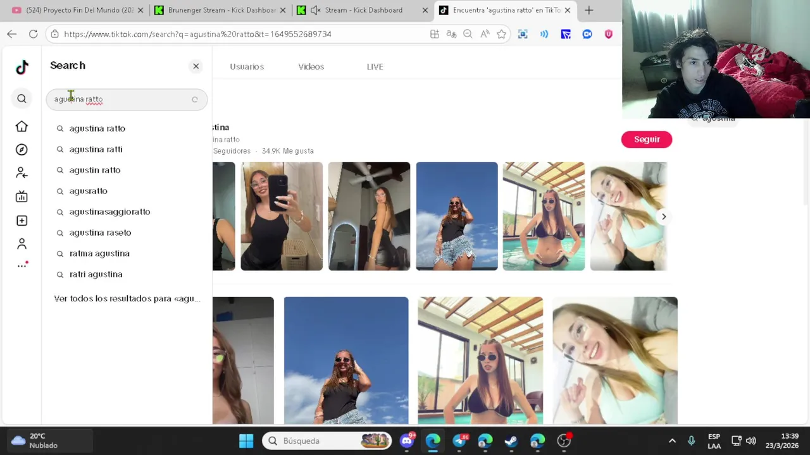Select the suggestion 'agustina ratti'
Image resolution: width=810 pixels, height=455 pixels.
point(96,149)
